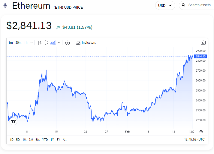Select the 1D time range
214x154 pixels.
[x=12, y=140]
